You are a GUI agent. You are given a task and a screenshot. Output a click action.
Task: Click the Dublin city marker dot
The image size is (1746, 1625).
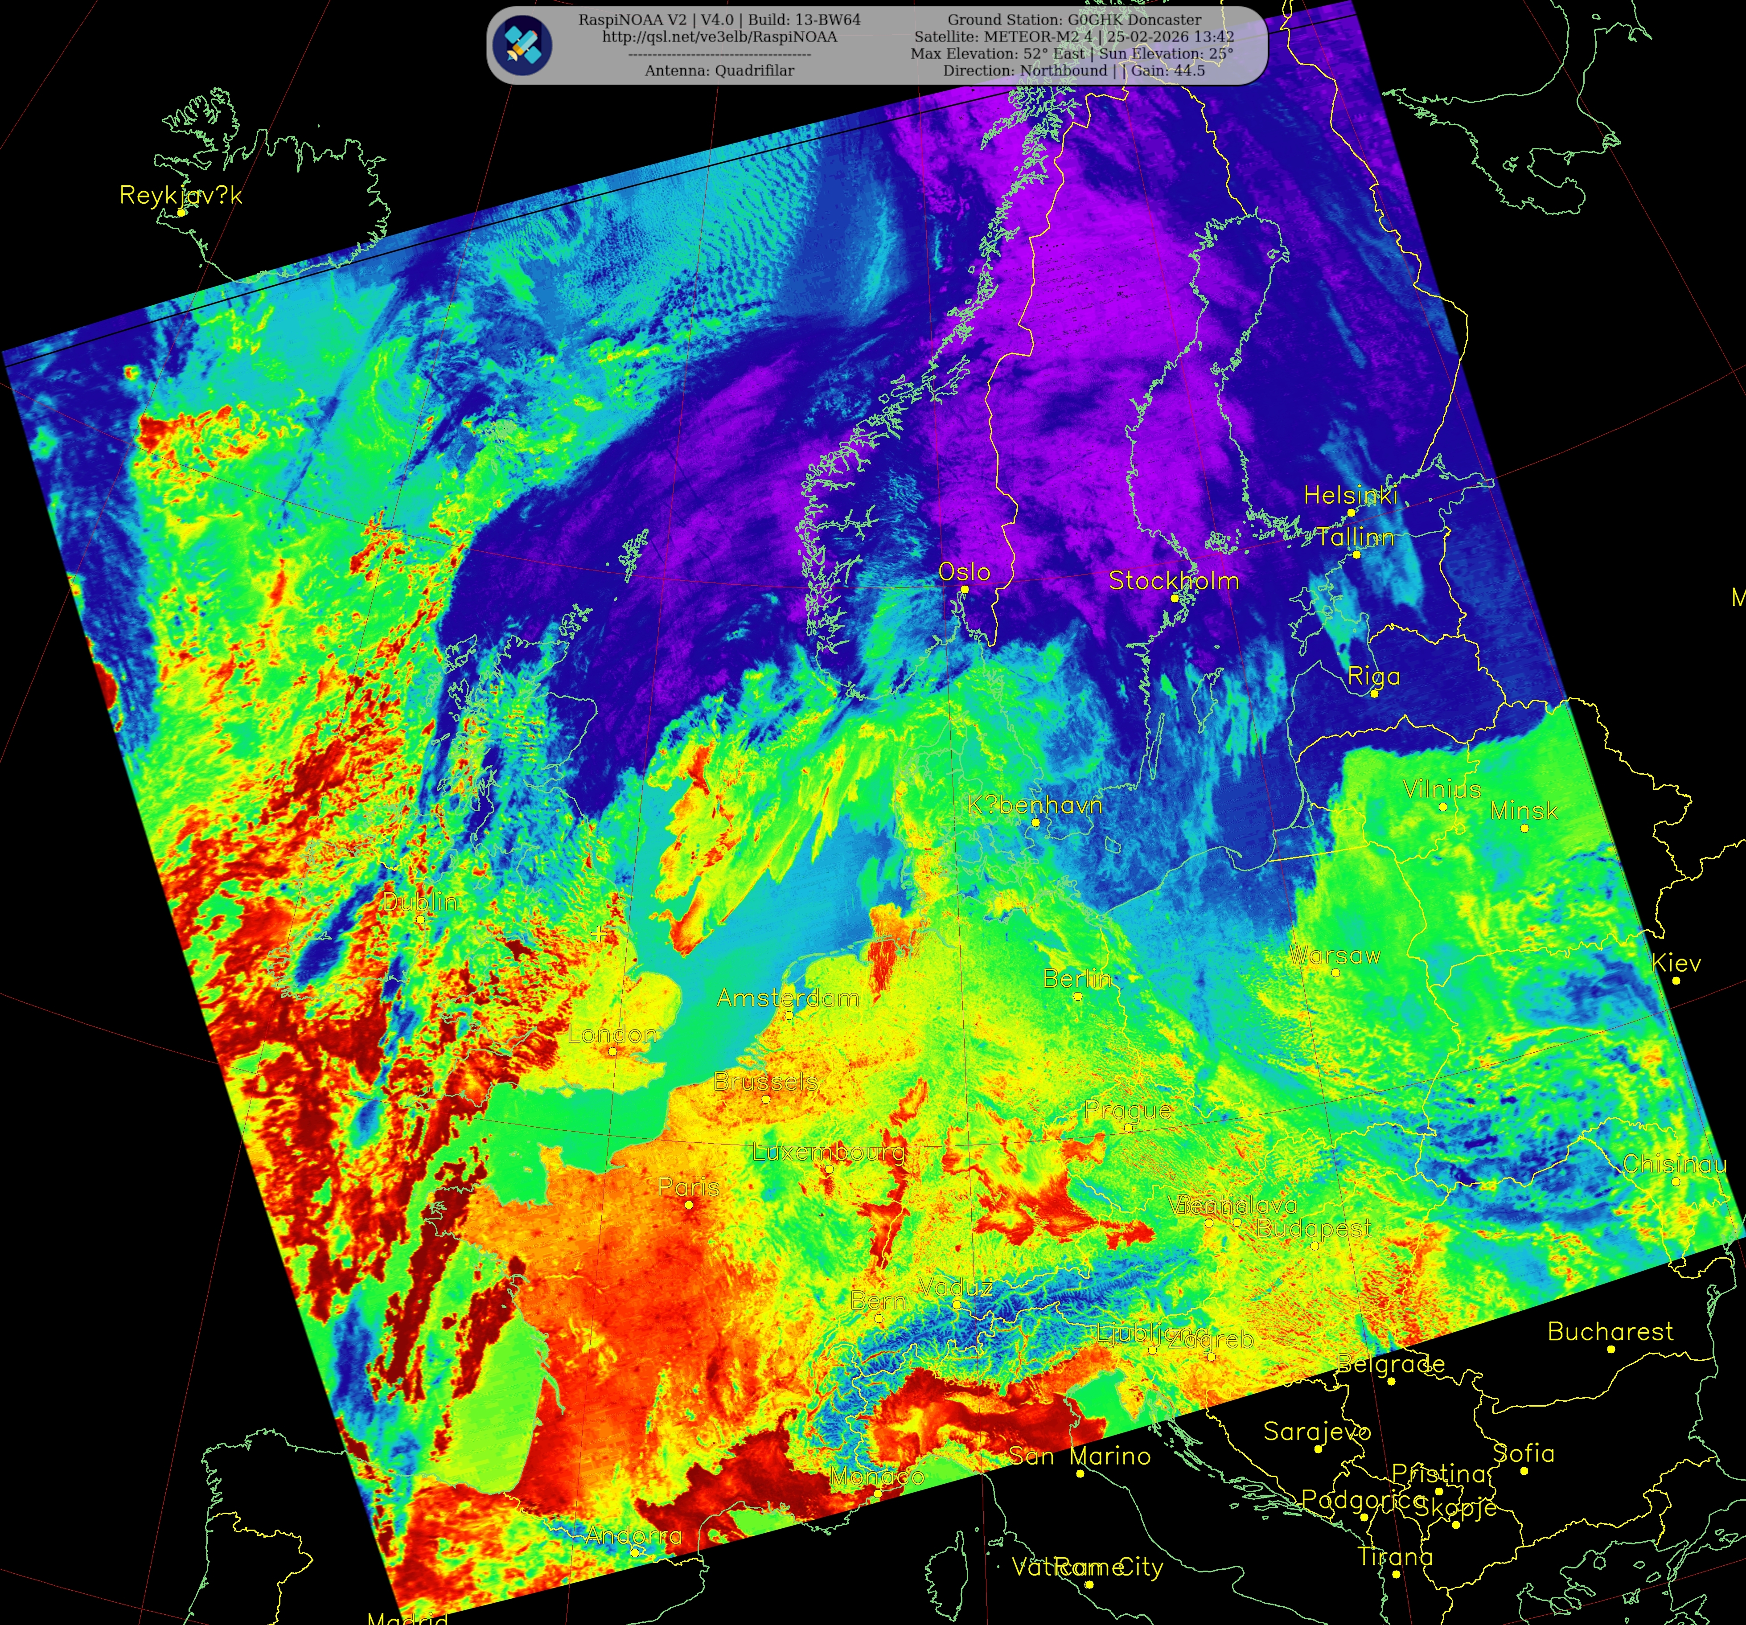(x=420, y=919)
